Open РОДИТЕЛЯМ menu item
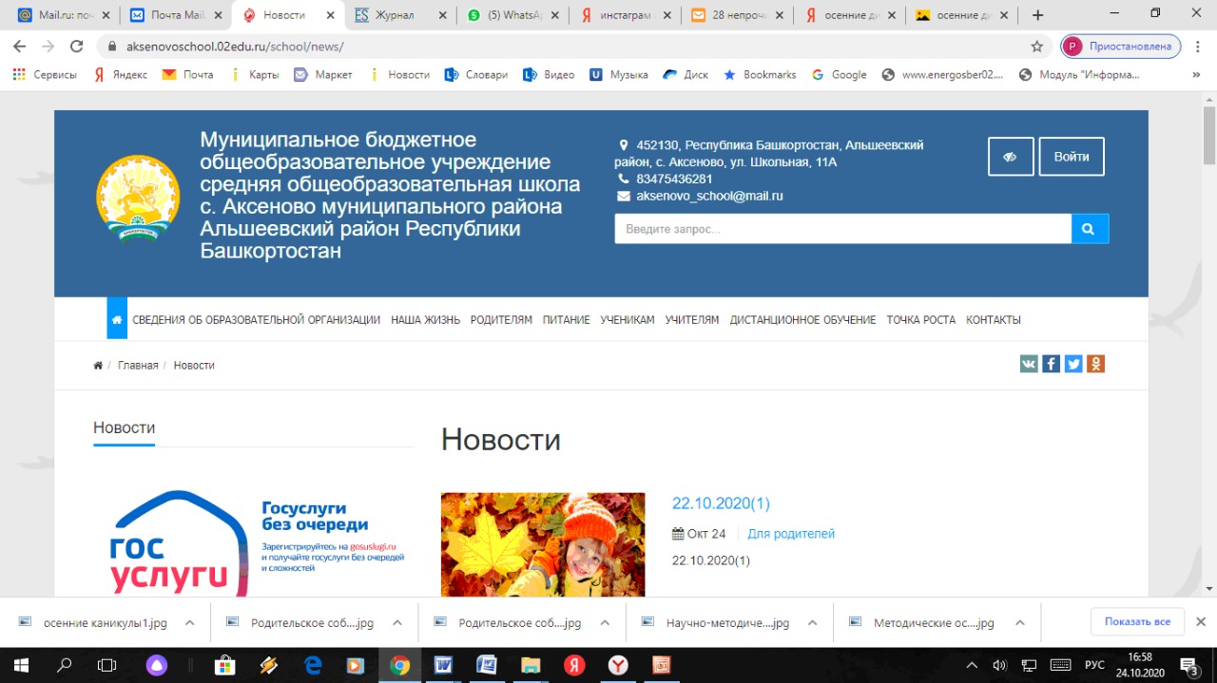This screenshot has width=1217, height=683. coord(501,320)
